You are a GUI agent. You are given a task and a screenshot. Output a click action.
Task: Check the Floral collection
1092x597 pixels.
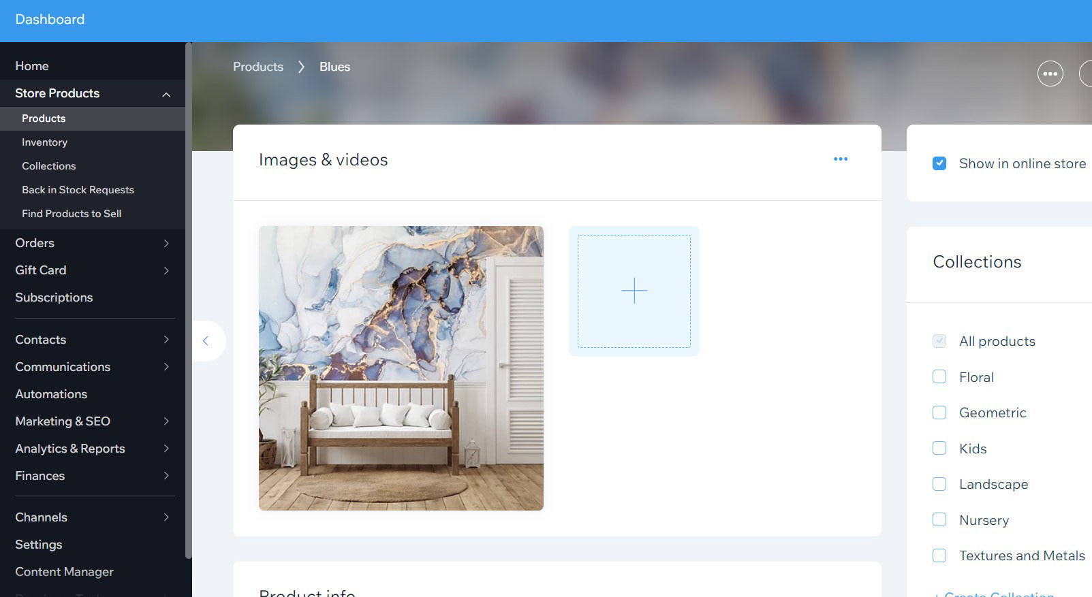pos(939,377)
